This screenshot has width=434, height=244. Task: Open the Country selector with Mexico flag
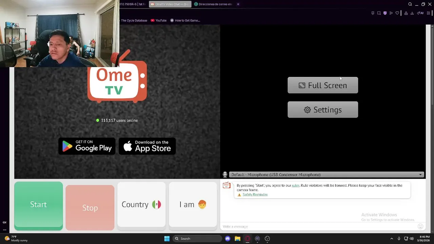[x=141, y=204]
